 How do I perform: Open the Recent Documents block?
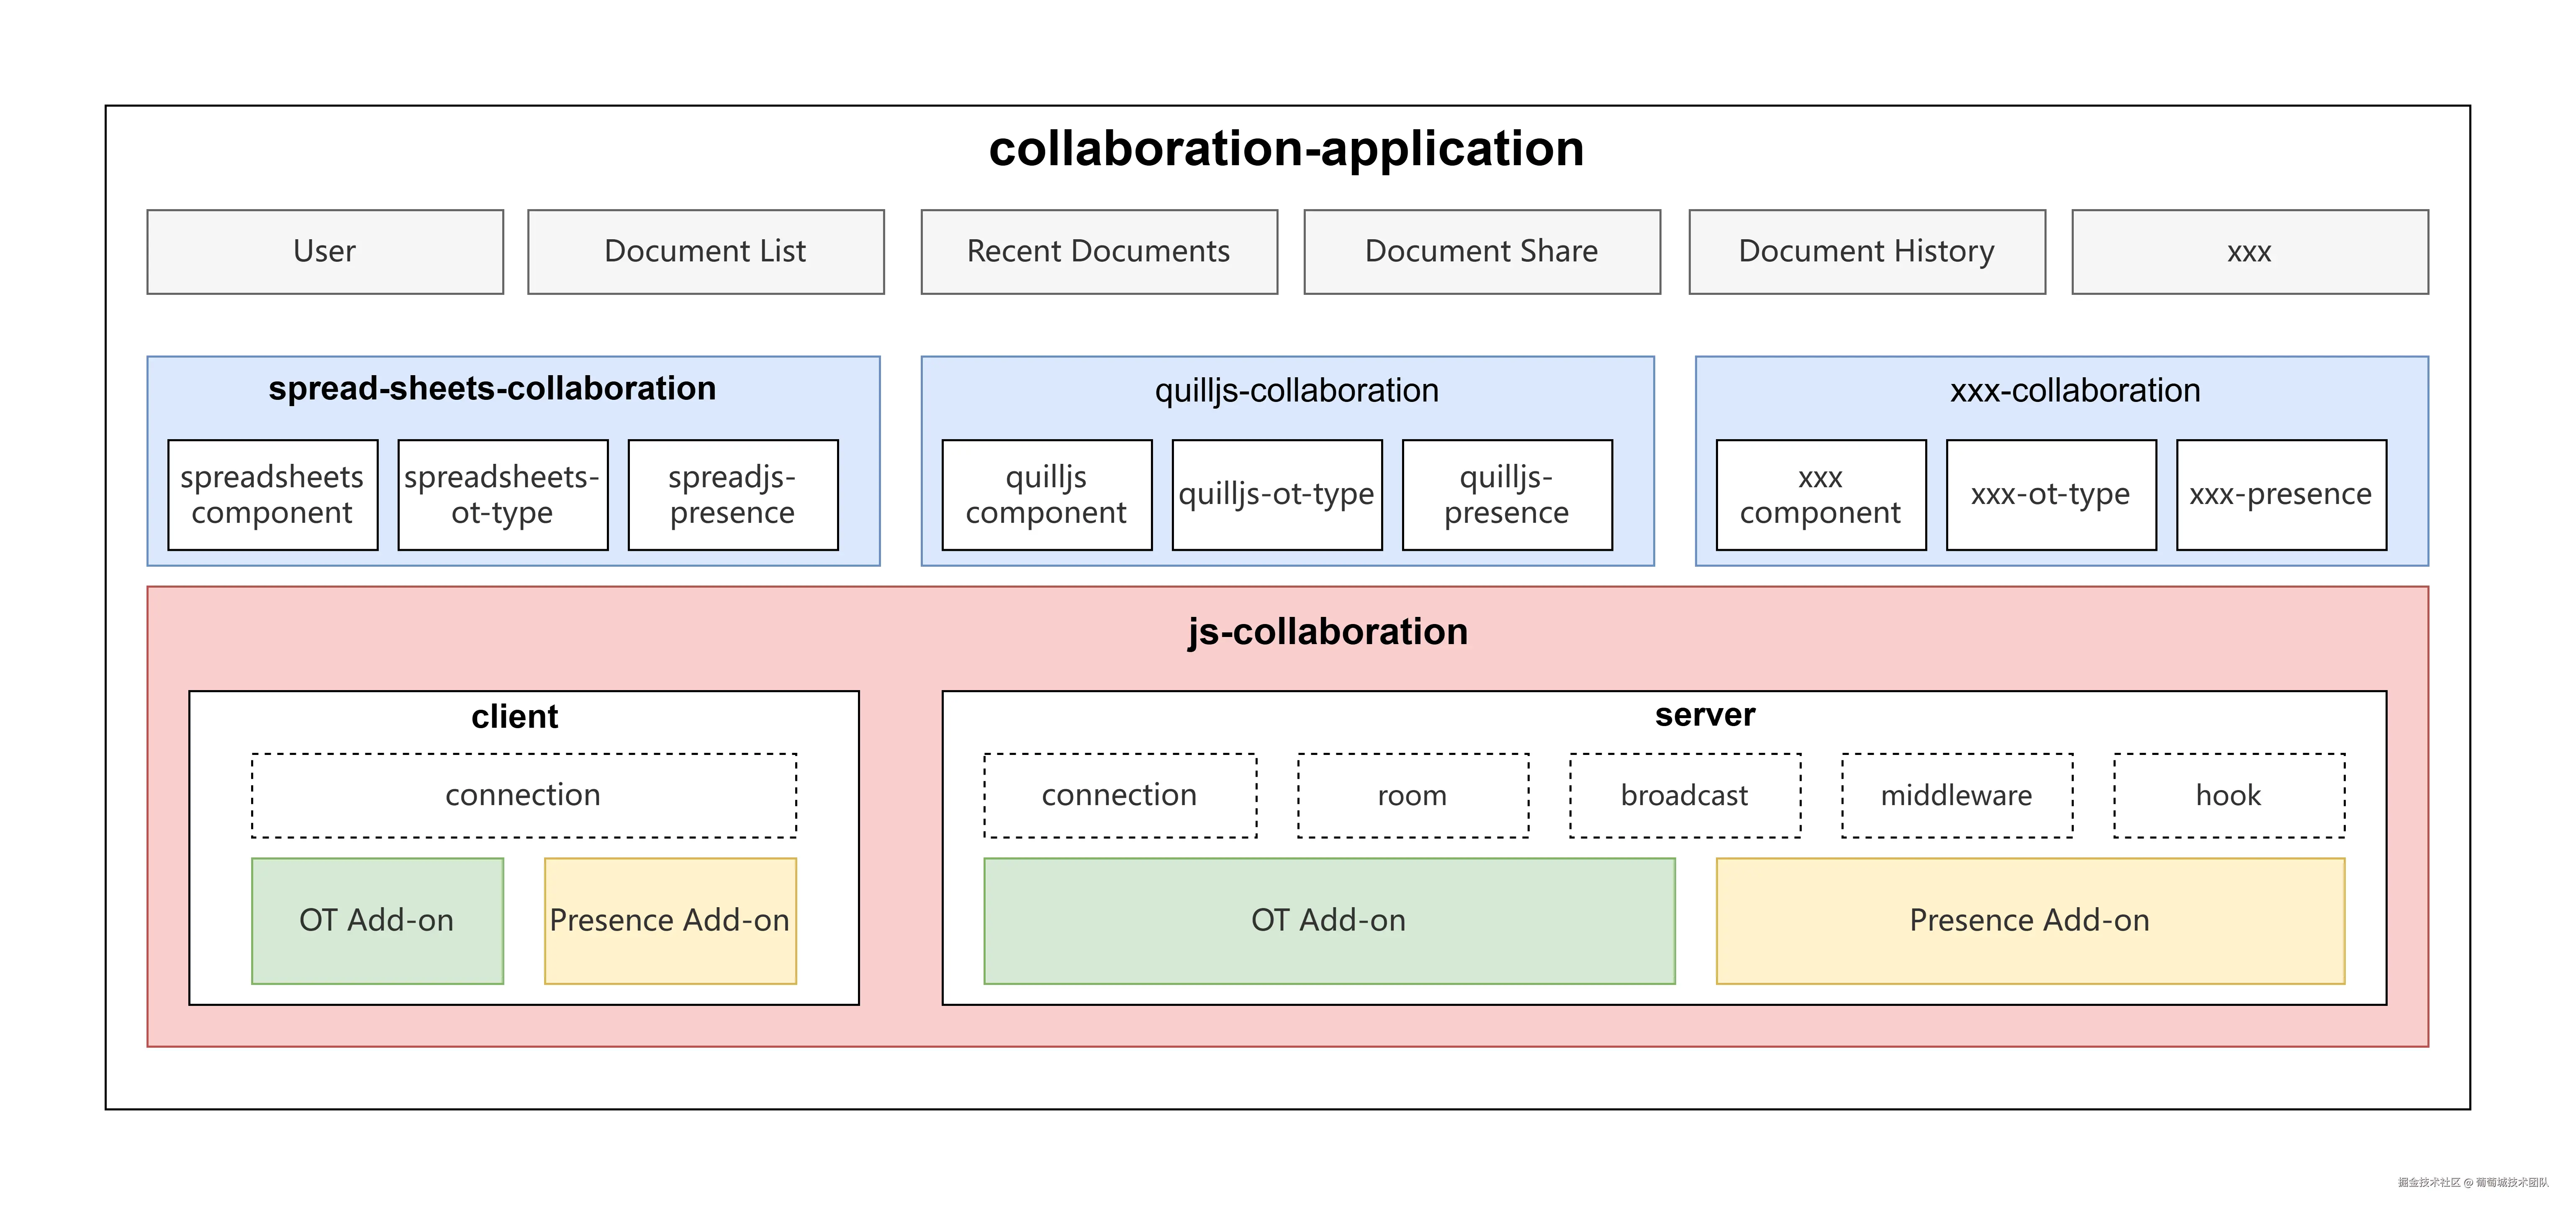pyautogui.click(x=1099, y=252)
